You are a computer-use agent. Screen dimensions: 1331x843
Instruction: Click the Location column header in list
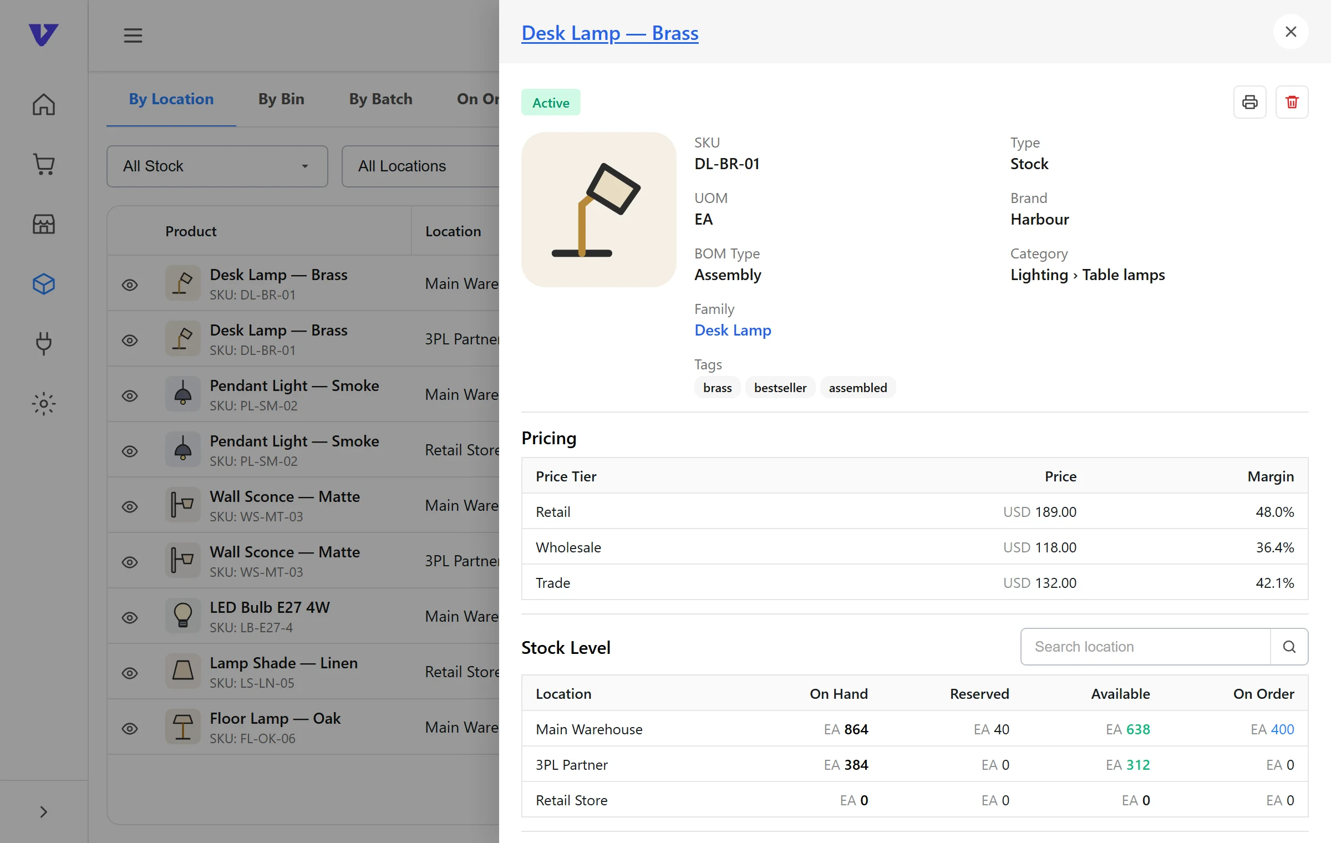(x=453, y=231)
